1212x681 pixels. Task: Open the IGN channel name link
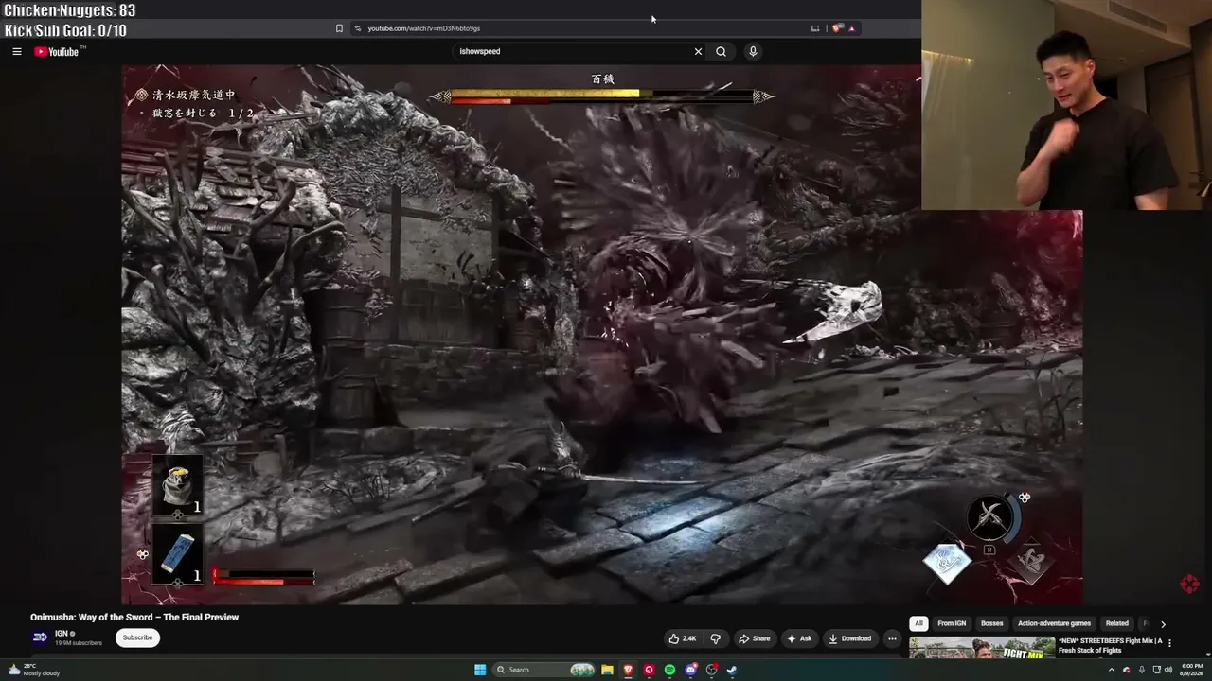click(62, 634)
